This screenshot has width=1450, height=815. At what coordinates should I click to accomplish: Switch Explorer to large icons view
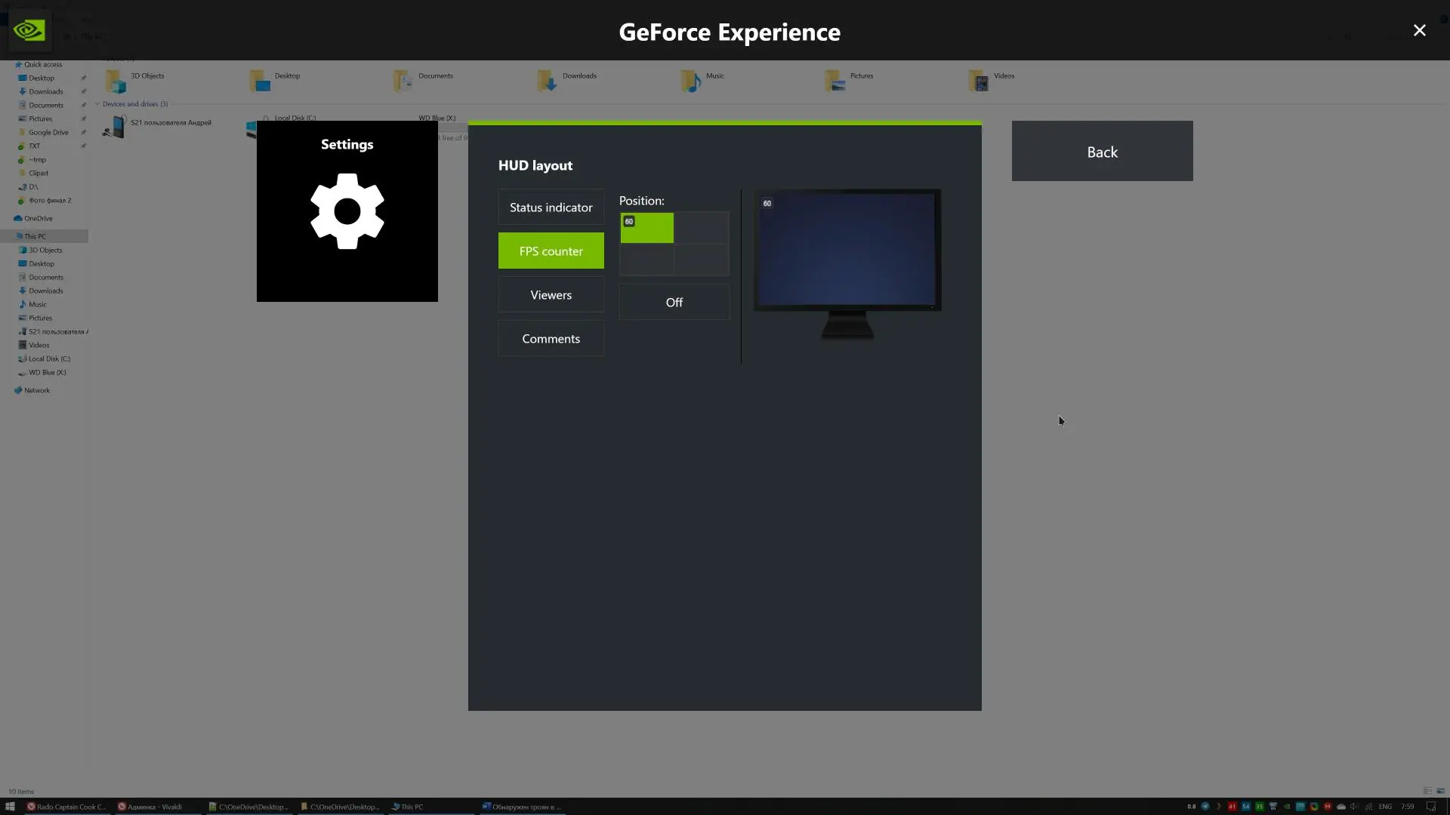pos(1440,791)
